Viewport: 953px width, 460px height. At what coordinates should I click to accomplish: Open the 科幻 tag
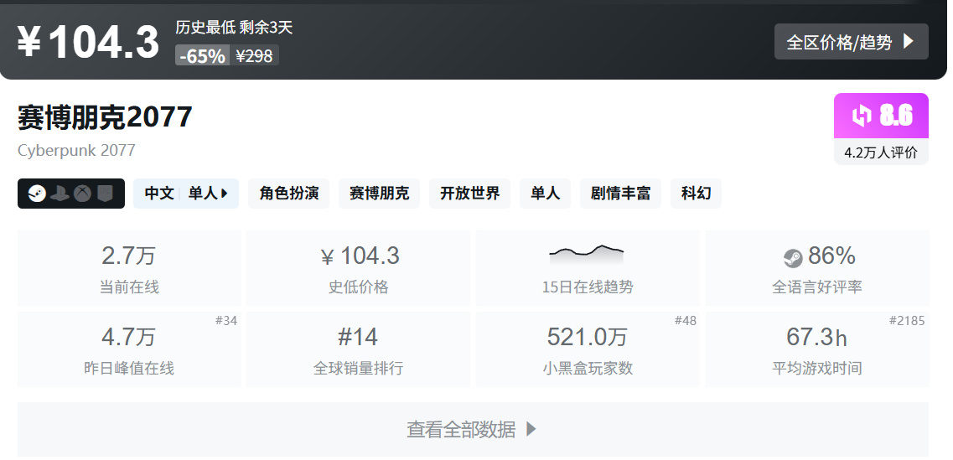point(696,194)
